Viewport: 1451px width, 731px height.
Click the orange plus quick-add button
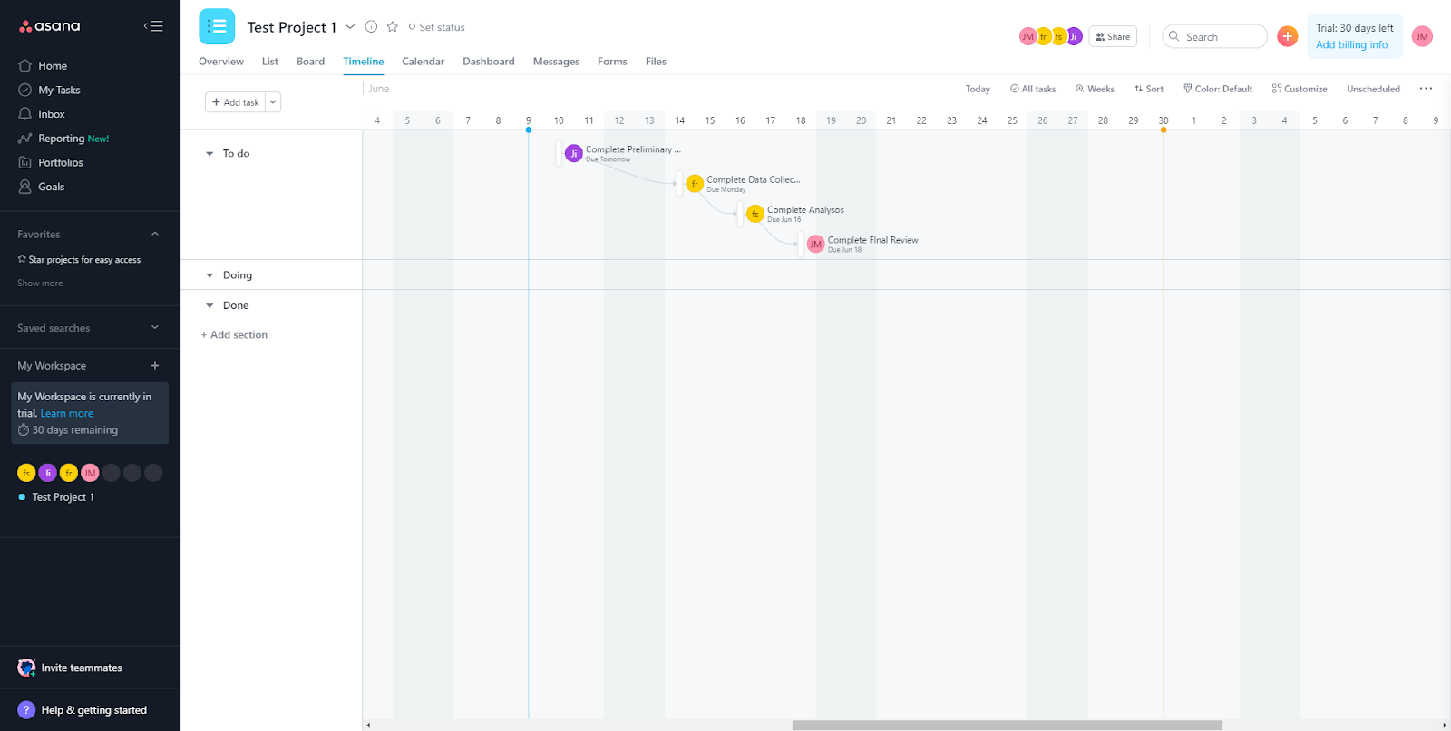click(1287, 36)
